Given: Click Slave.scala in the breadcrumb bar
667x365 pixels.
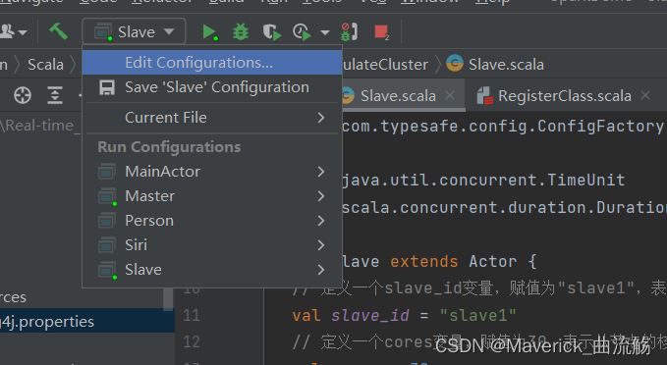Looking at the screenshot, I should click(x=506, y=65).
